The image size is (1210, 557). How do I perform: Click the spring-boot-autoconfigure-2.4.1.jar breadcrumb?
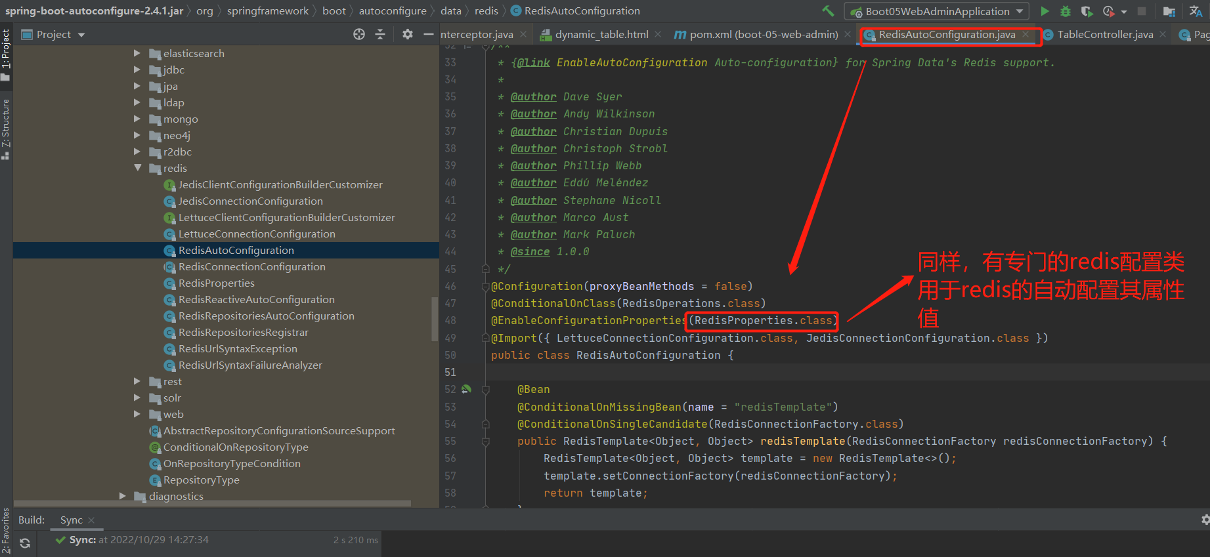(95, 11)
